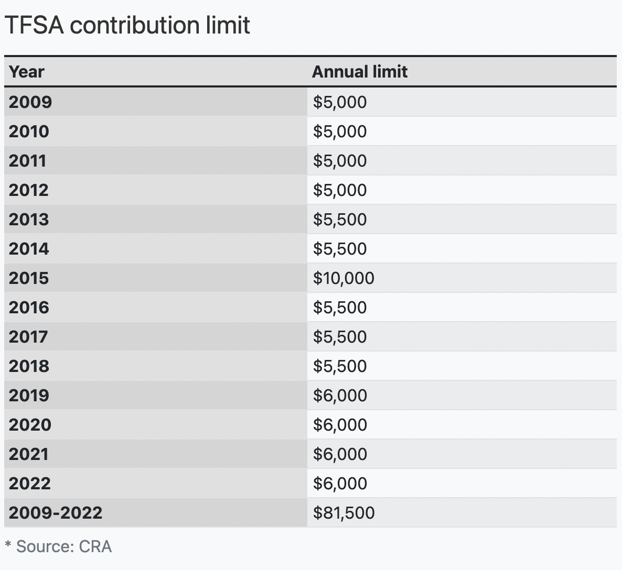Click the 2013 year row label
This screenshot has height=570, width=622.
[x=29, y=219]
